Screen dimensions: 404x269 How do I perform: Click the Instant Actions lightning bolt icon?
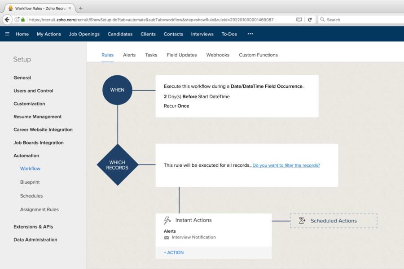pyautogui.click(x=167, y=220)
